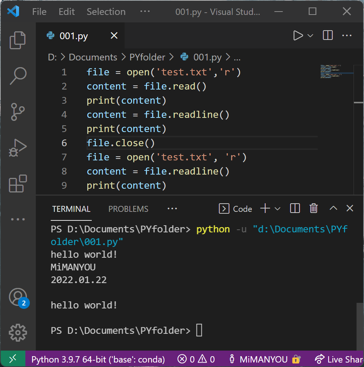Click the Accounts icon with badge
364x367 pixels.
18,297
